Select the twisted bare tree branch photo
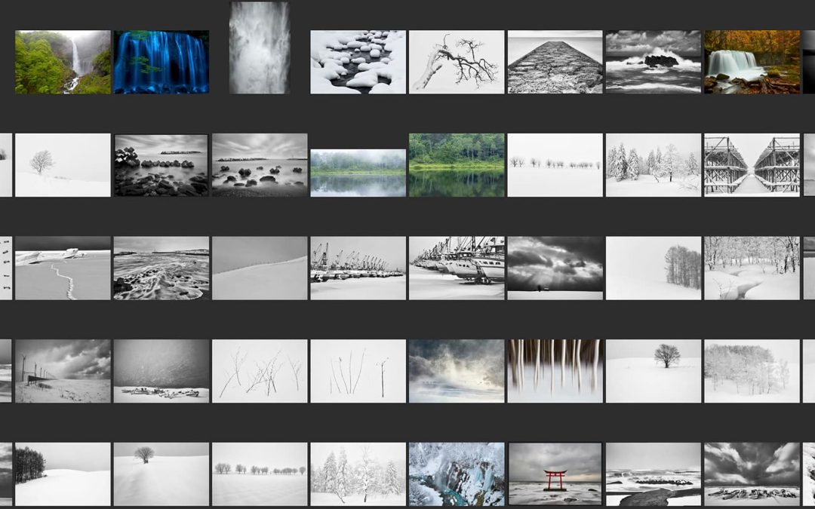 [456, 62]
